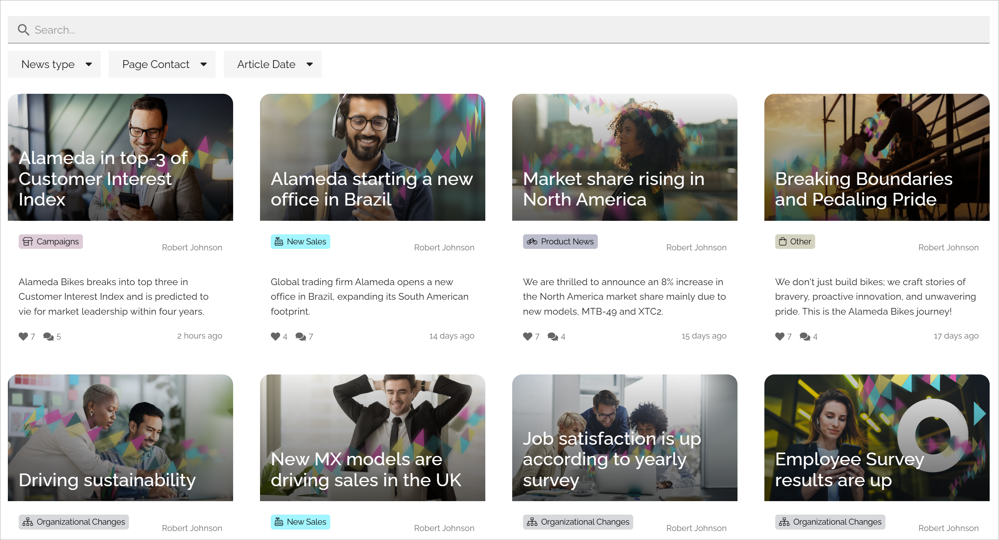Open comments on Breaking Boundaries article
Viewport: 999px width, 540px height.
click(x=805, y=336)
